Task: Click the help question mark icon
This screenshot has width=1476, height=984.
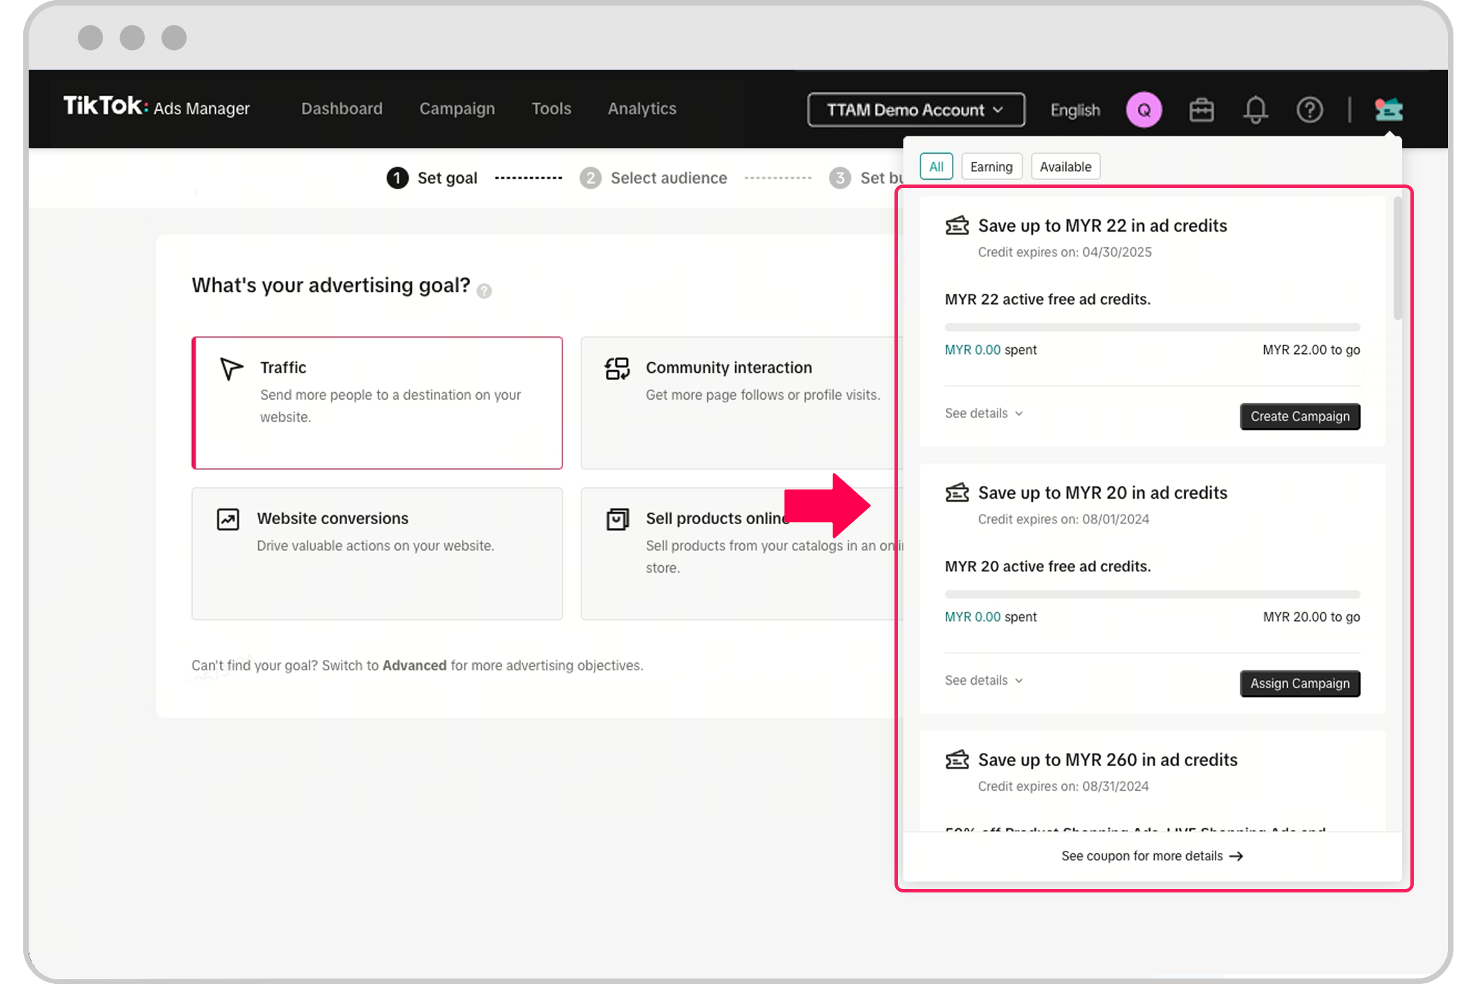Action: [x=1310, y=109]
